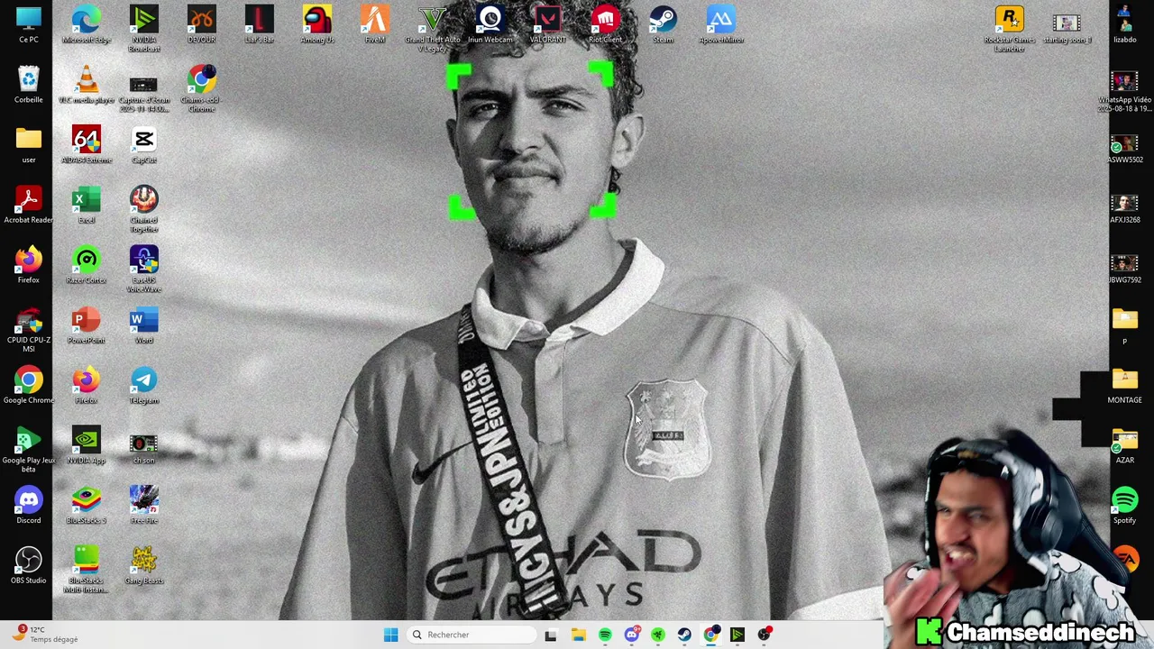Viewport: 1154px width, 649px height.
Task: Launch Microsoft Edge shortcut
Action: point(87,24)
